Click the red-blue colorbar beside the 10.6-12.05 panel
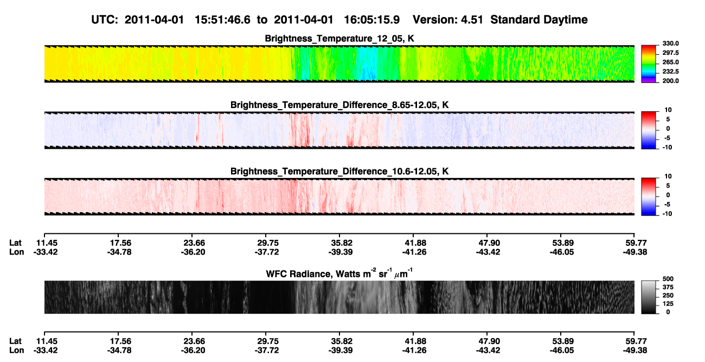The width and height of the screenshot is (705, 362). 649,196
